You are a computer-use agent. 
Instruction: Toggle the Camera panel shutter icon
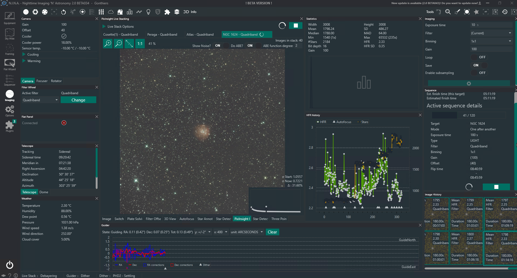coord(35,12)
